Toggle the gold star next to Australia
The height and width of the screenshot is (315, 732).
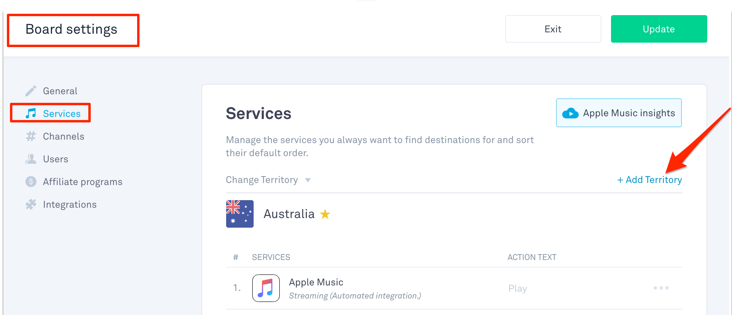[325, 214]
